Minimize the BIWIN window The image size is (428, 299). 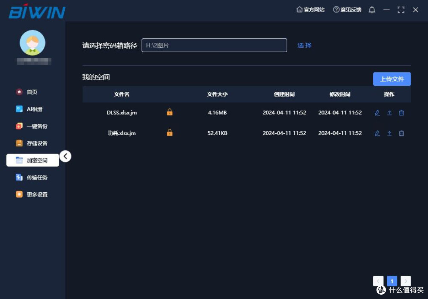386,10
